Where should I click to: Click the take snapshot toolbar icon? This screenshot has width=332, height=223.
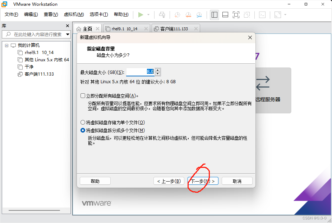177,15
